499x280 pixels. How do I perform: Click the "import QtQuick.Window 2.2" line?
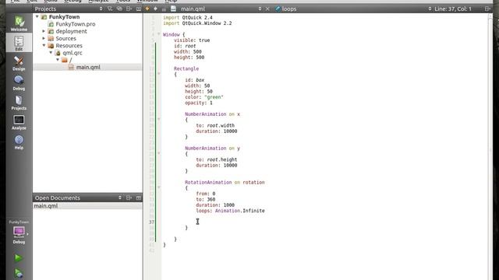click(197, 23)
